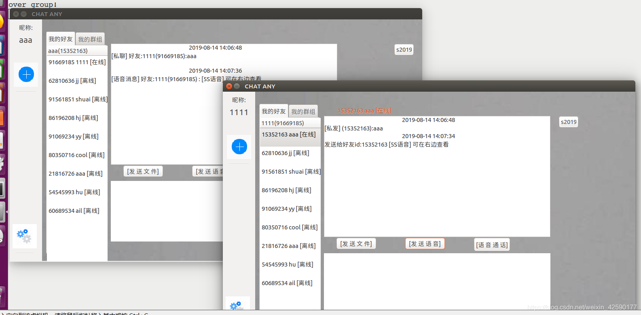Click s2019 button in the back window
Viewport: 641px width, 315px height.
pos(404,50)
